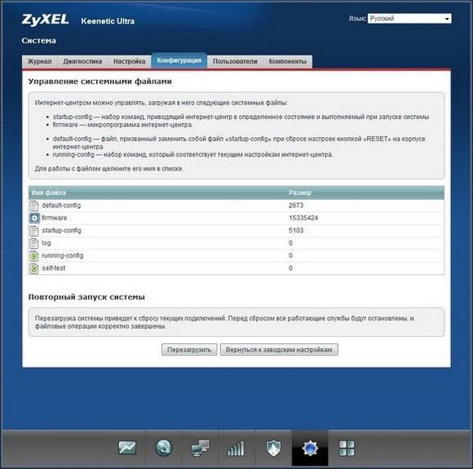
Task: Open the startup-config file link
Action: coord(61,231)
